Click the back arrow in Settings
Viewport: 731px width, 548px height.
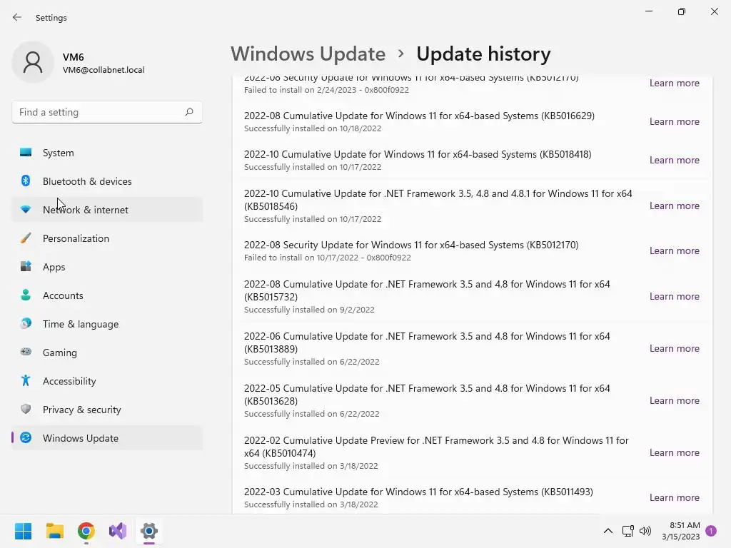(x=17, y=17)
